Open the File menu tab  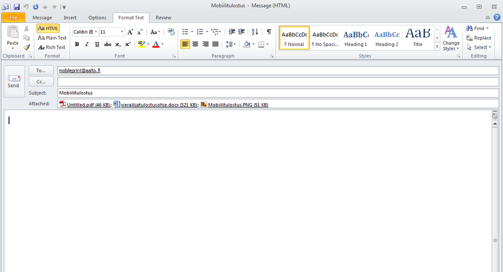(x=13, y=18)
